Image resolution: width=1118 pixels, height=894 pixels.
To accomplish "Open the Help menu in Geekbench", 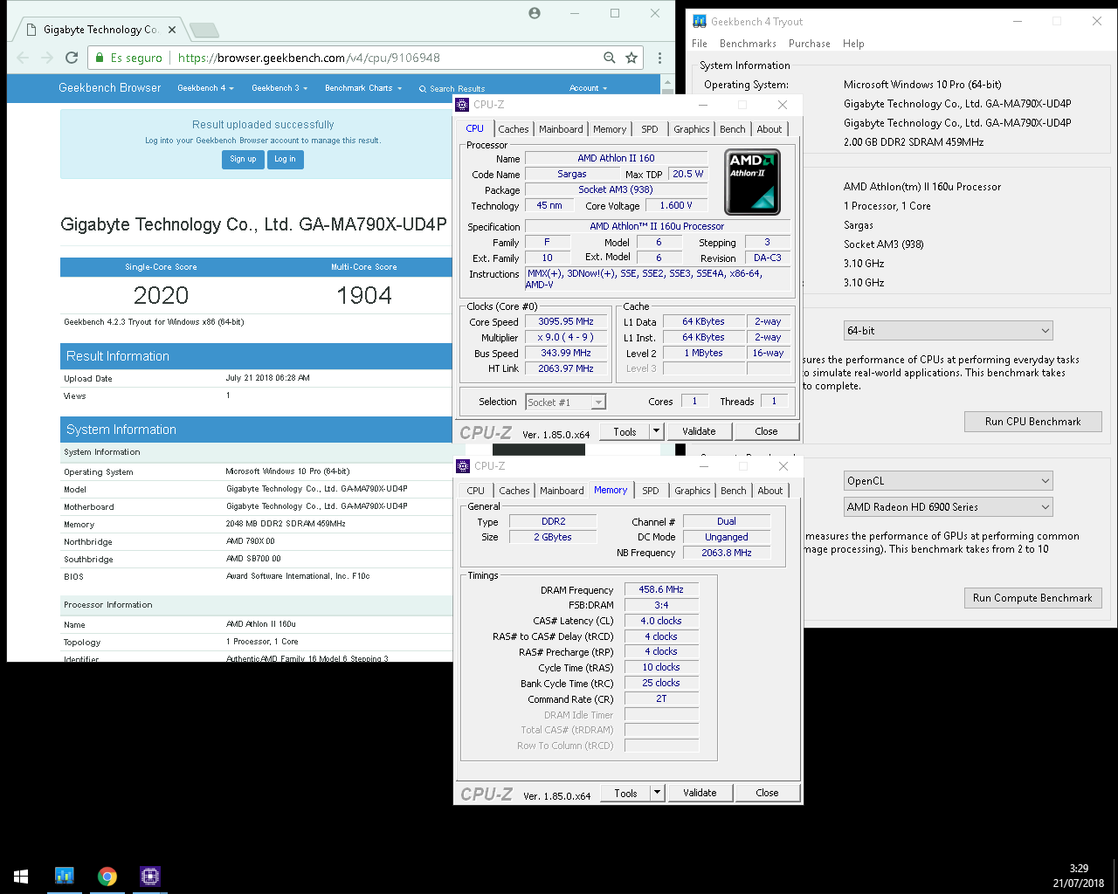I will (x=853, y=44).
